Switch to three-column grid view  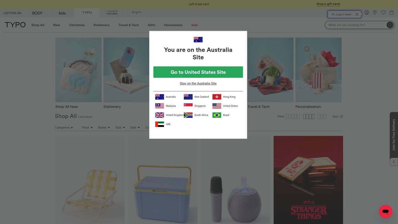[322, 116]
